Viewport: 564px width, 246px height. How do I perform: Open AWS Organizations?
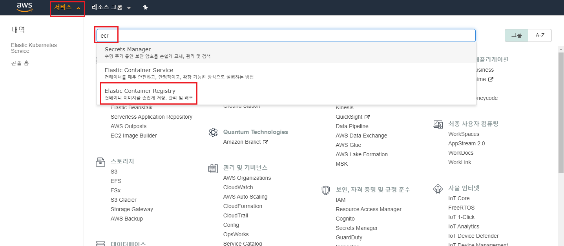(247, 178)
